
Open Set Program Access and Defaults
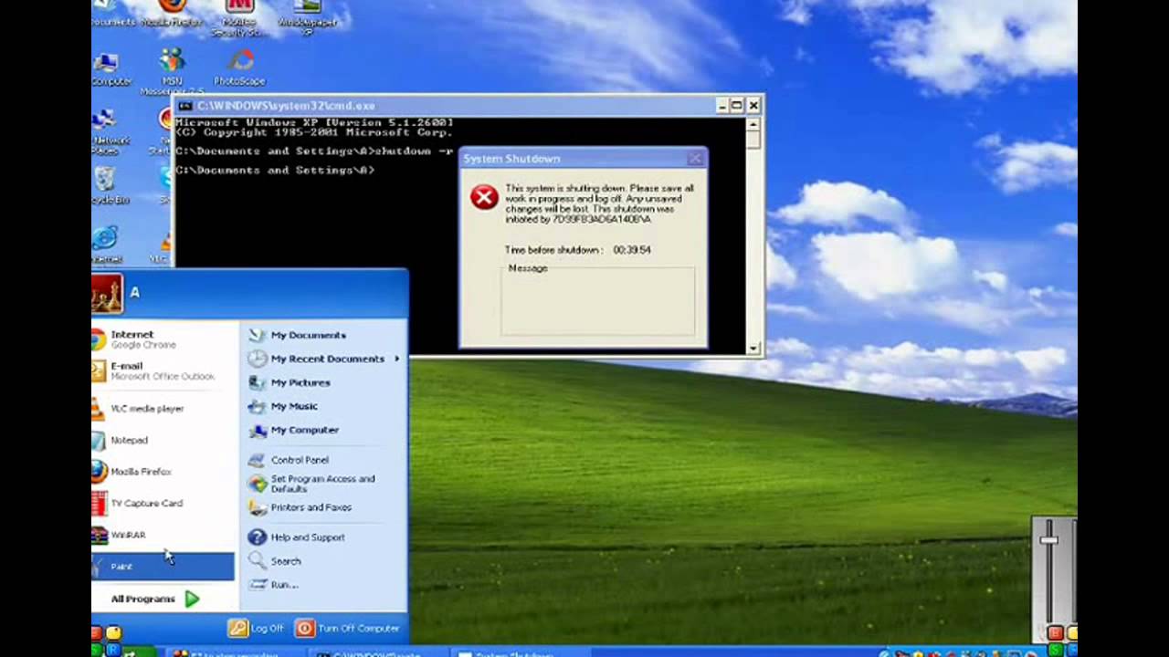click(x=324, y=484)
